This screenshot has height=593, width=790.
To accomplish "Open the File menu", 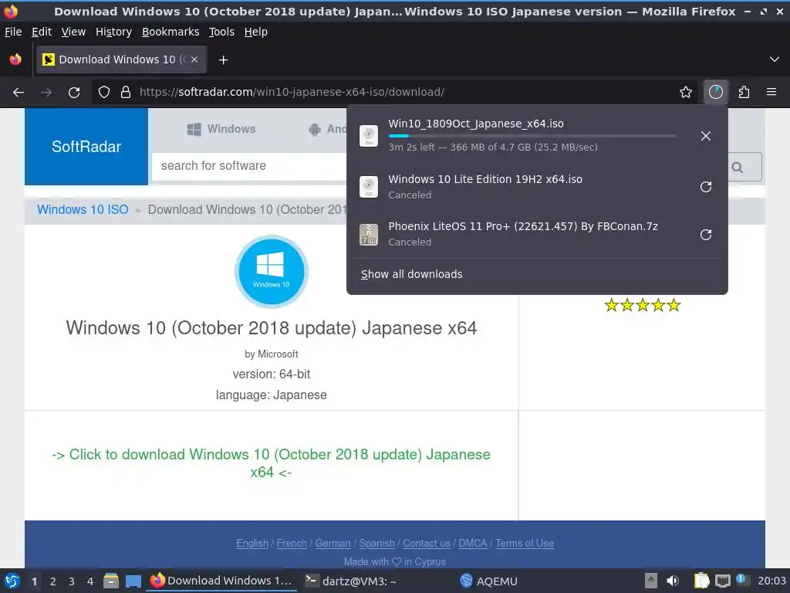I will pyautogui.click(x=13, y=32).
